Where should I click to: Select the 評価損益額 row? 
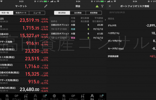coord(131,56)
